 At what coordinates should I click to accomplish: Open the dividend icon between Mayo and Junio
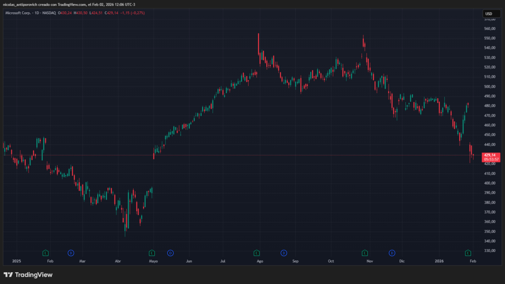(x=170, y=252)
